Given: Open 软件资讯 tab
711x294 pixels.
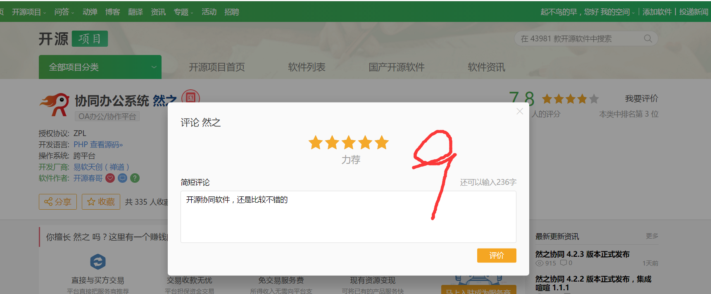Looking at the screenshot, I should pyautogui.click(x=486, y=67).
